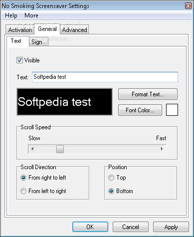
Task: Switch to the Advanced tab
Action: click(74, 30)
